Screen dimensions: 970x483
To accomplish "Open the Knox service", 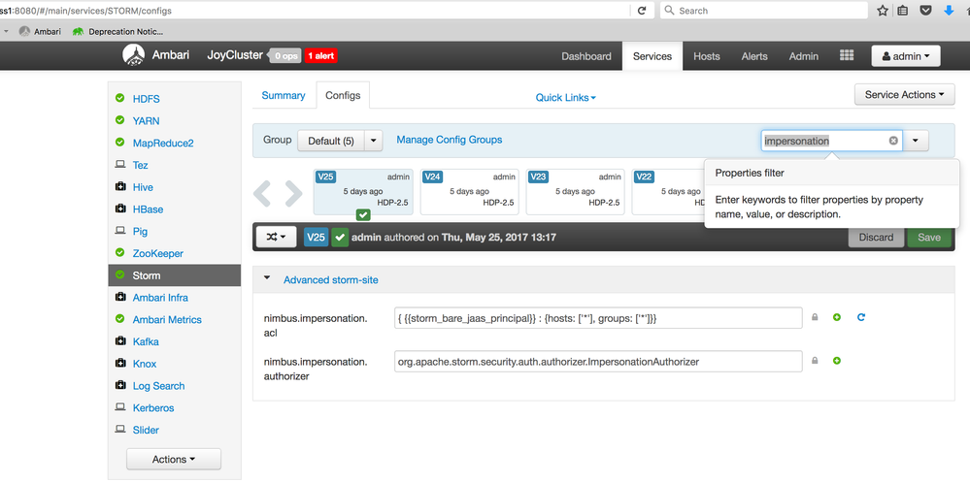I will (x=145, y=363).
